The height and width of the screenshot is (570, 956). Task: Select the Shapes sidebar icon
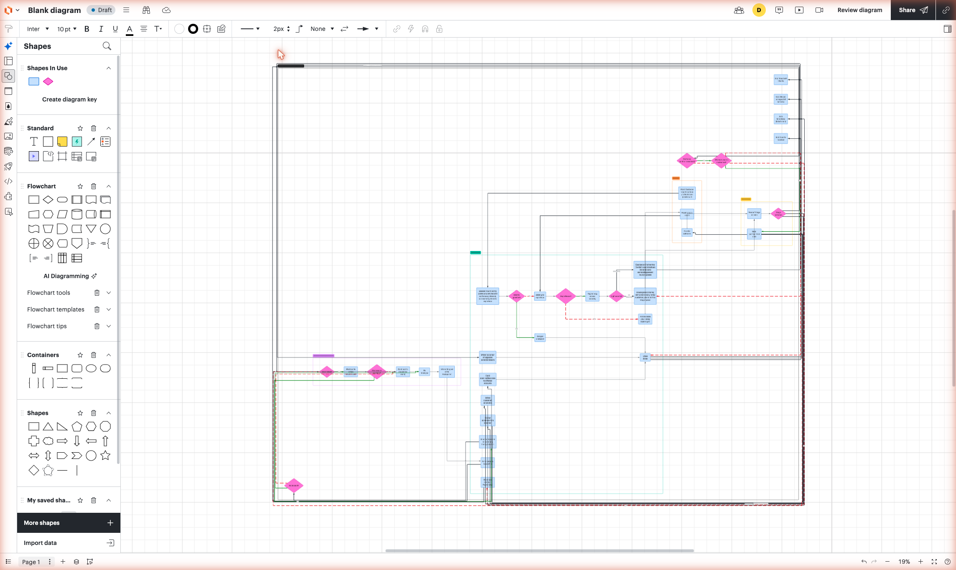(8, 76)
